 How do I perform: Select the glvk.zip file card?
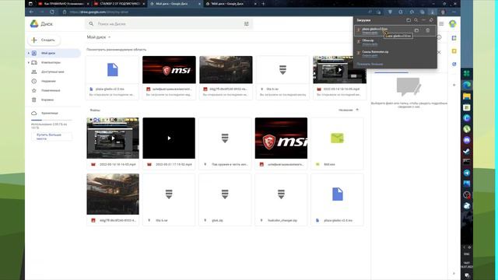(225, 199)
